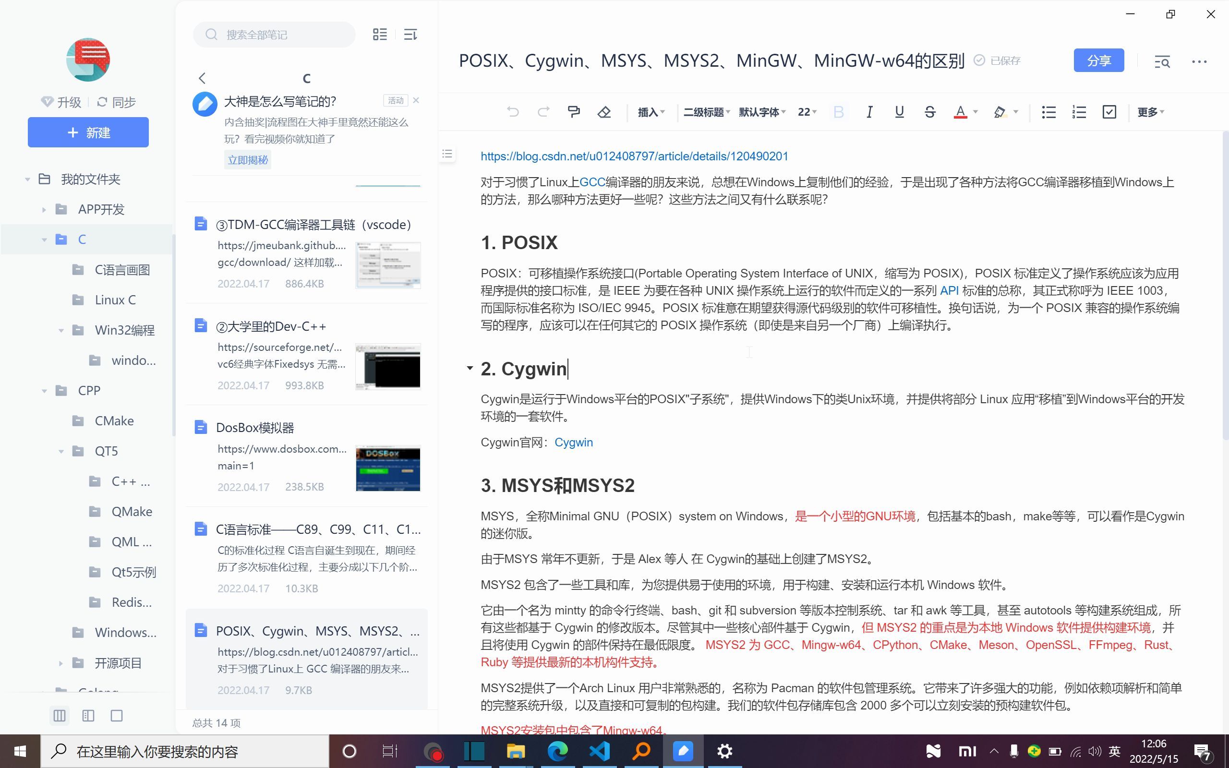The height and width of the screenshot is (768, 1229).
Task: Click the 立即揭秘 link
Action: tap(247, 160)
